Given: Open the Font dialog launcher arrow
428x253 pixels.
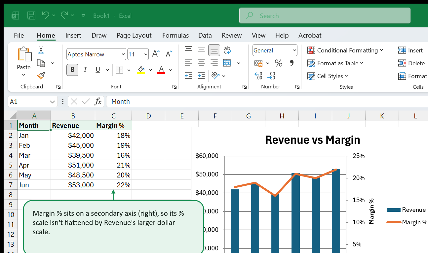Looking at the screenshot, I should [174, 87].
